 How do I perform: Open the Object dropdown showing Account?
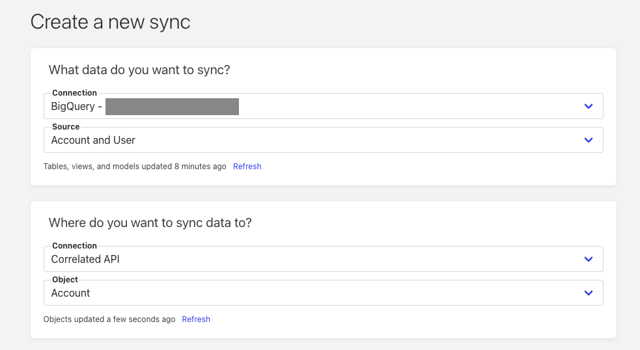[x=313, y=293]
